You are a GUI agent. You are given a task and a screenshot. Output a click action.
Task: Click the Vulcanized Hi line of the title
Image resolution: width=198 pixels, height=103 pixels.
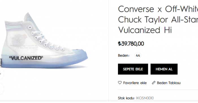pos(145,30)
